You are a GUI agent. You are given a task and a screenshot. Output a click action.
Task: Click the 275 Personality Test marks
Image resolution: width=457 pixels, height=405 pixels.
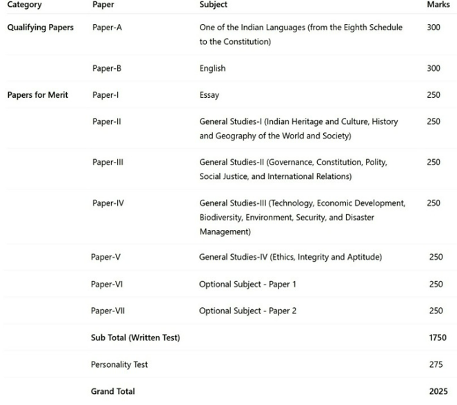[x=436, y=364]
